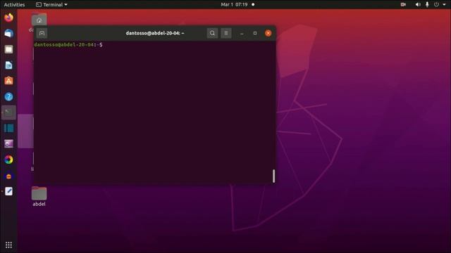Open the purple screenshot app dock icon
Viewport: 451px width, 253px height.
(x=8, y=143)
